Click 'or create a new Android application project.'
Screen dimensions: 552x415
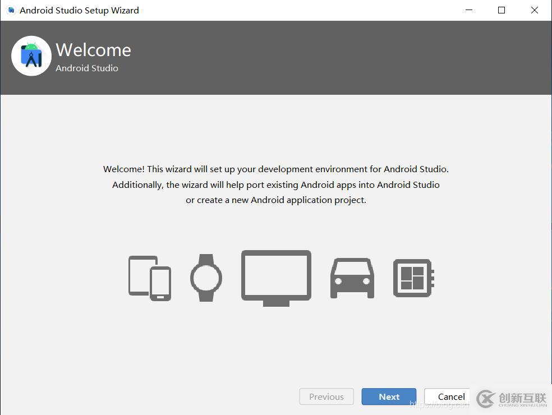tap(276, 200)
